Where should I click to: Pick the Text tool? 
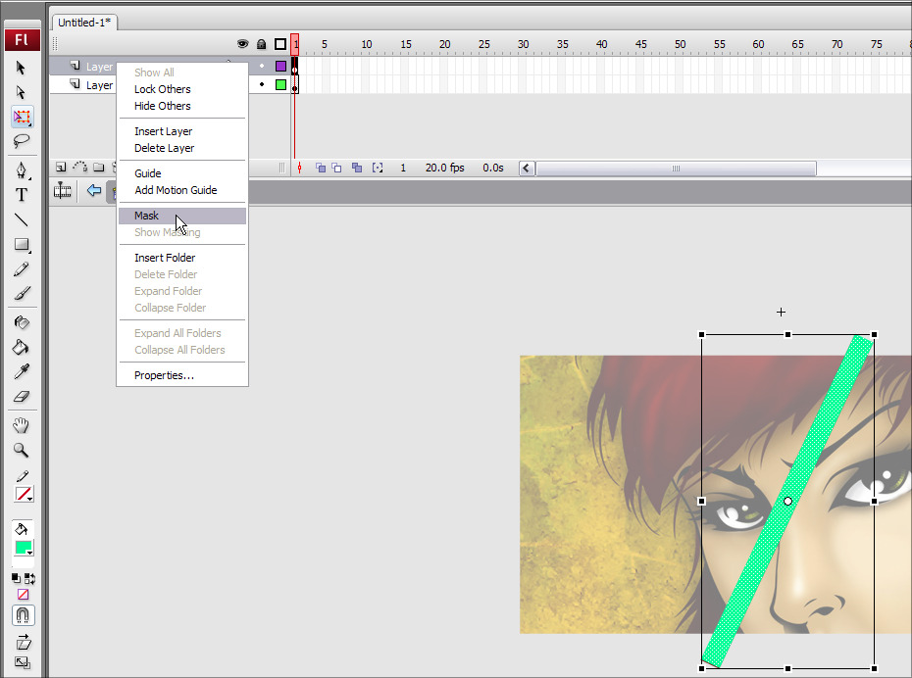(22, 195)
